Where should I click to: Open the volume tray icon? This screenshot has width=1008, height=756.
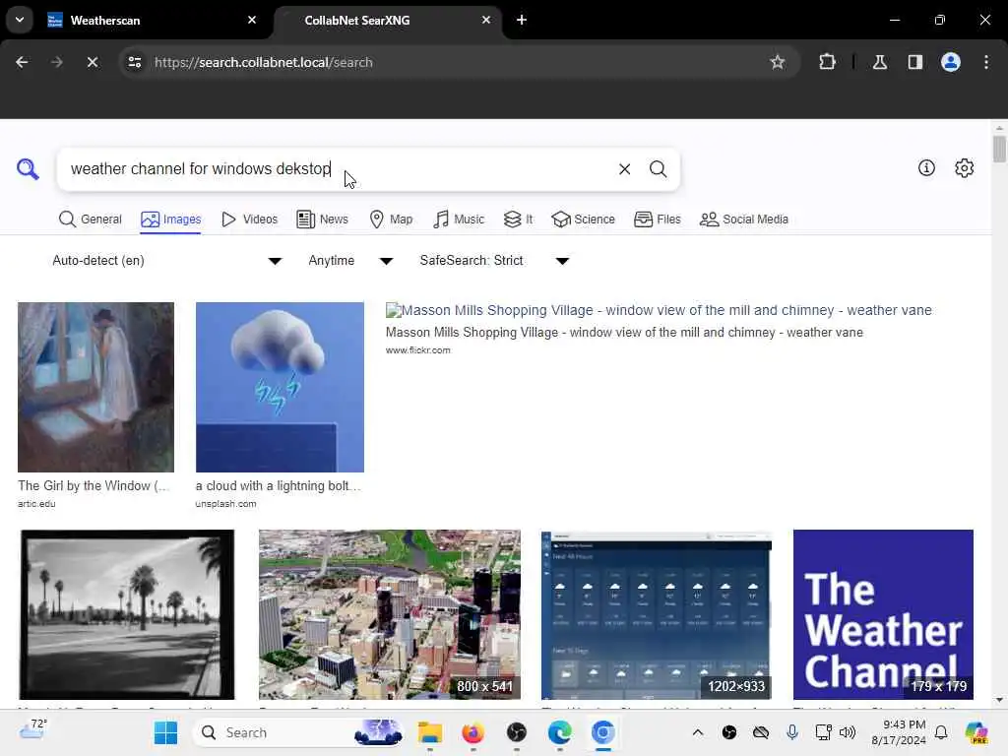click(x=848, y=732)
